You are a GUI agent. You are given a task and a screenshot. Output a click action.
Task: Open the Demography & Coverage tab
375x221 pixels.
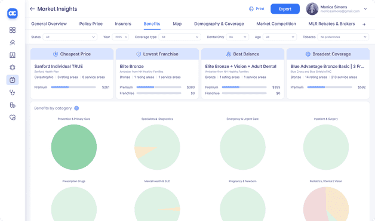tap(219, 24)
